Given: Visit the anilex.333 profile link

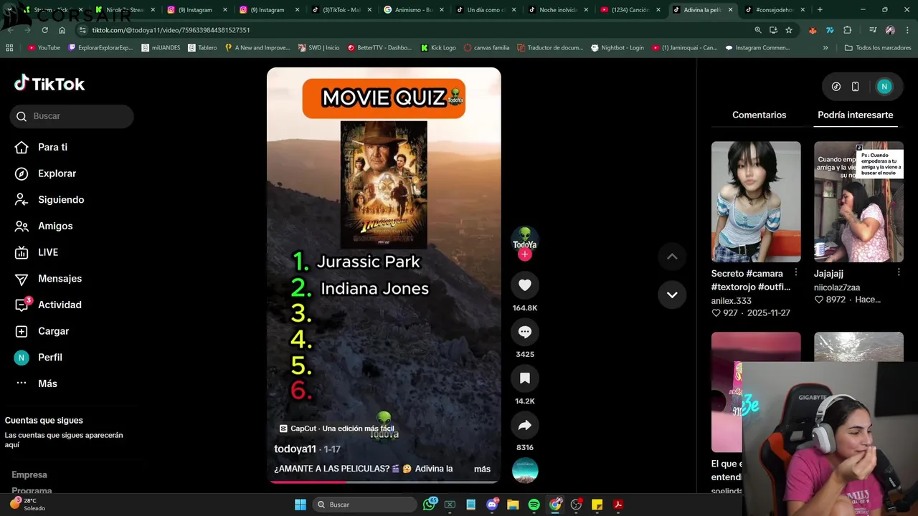Looking at the screenshot, I should (x=732, y=301).
